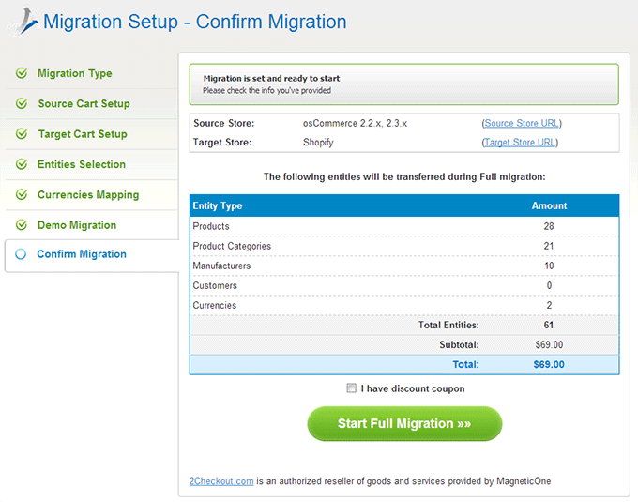Click the 'Entity Type' column header

point(218,205)
